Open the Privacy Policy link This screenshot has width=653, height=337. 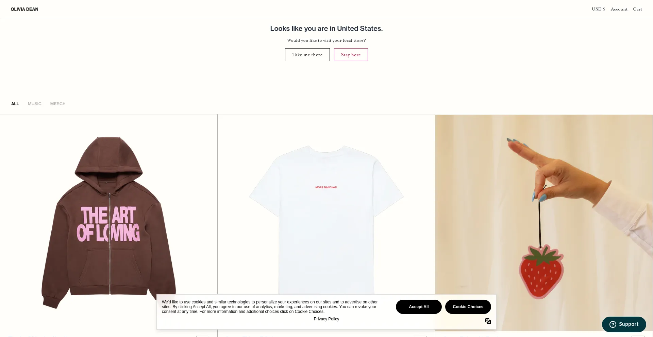(x=326, y=319)
